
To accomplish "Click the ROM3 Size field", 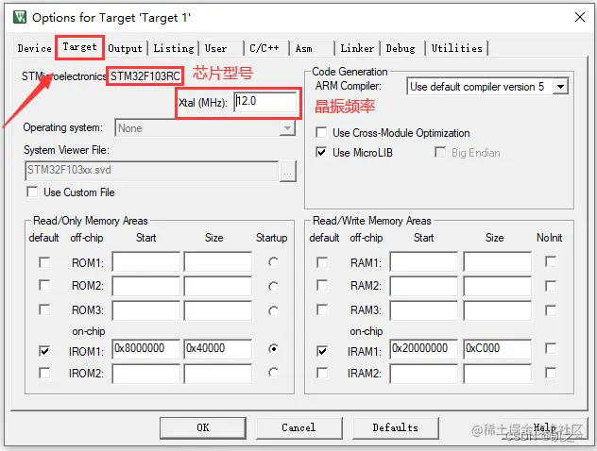I will point(218,310).
